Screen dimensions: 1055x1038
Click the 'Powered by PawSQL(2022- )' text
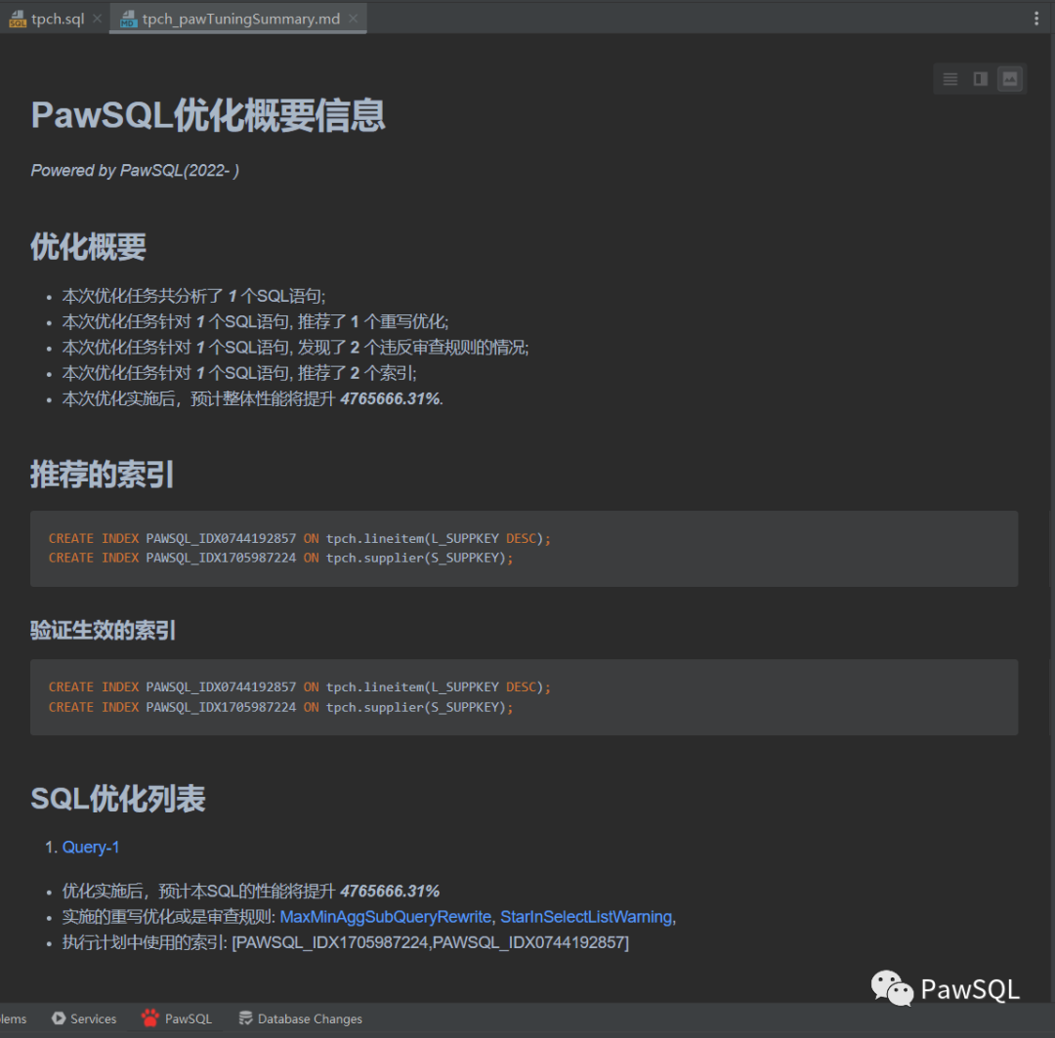135,170
